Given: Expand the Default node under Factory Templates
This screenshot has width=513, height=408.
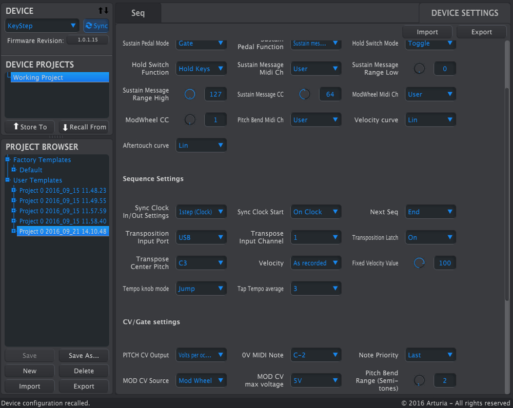Looking at the screenshot, I should tap(13, 170).
